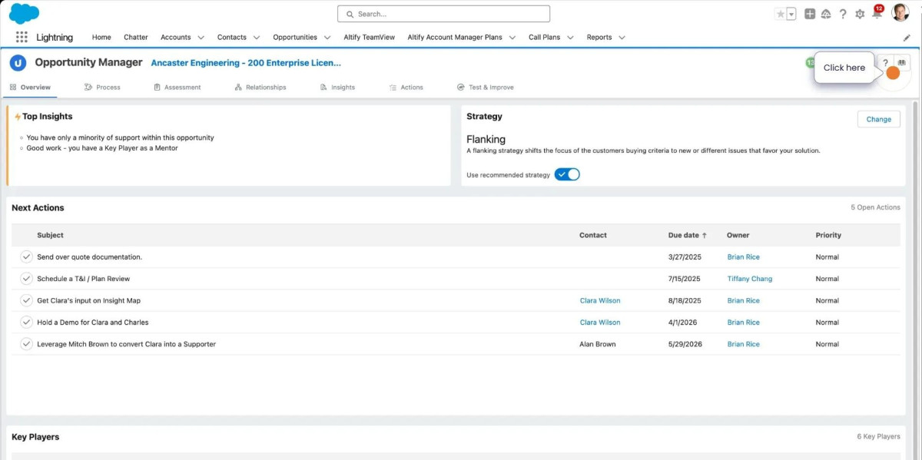Image resolution: width=922 pixels, height=460 pixels.
Task: Check off 'Hold a Demo for Clara and Charles'
Action: 26,323
